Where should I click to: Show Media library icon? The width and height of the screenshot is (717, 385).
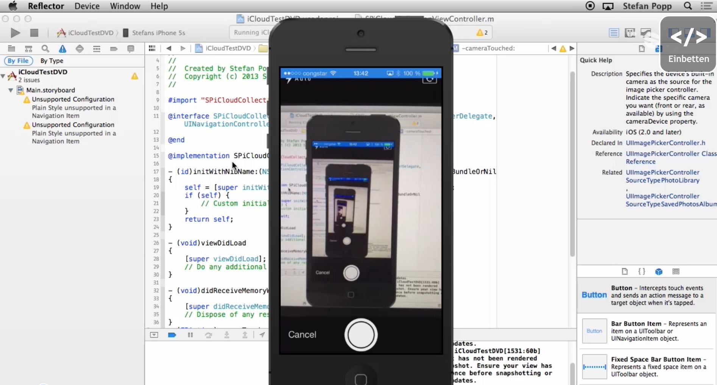click(x=676, y=271)
